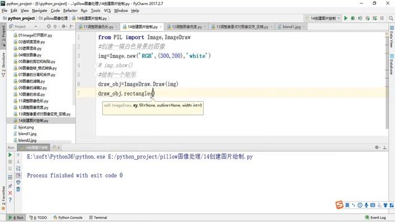The image size is (395, 222).
Task: Open Search Everywhere magnifier icon
Action: [x=391, y=18]
